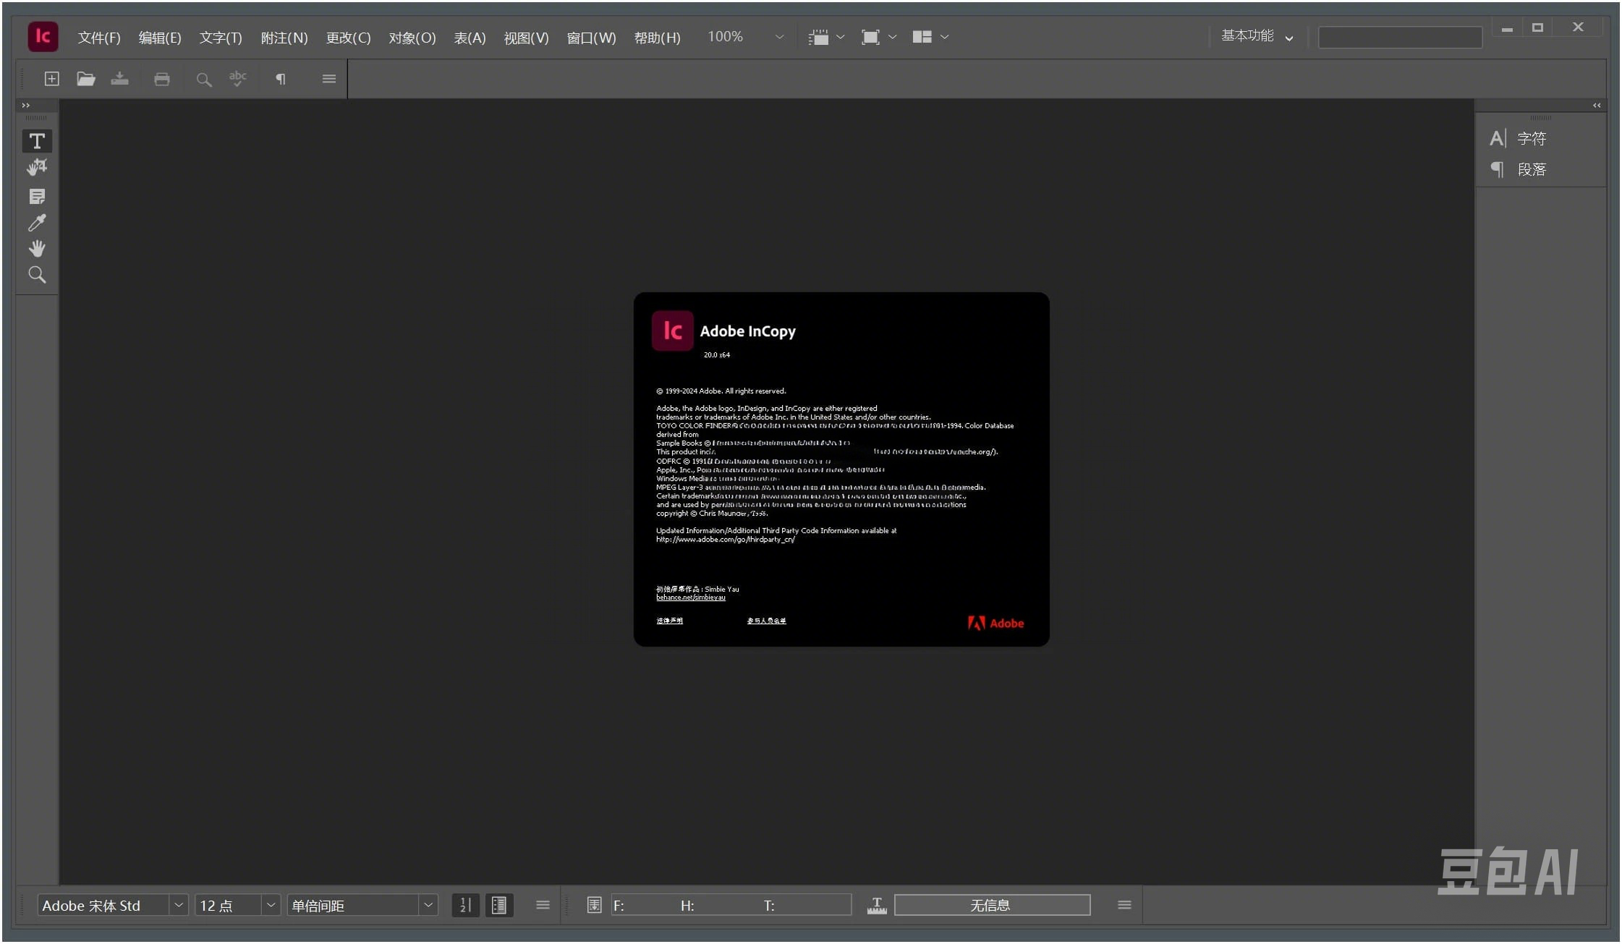
Task: Open the 帮助(H) menu
Action: pyautogui.click(x=657, y=38)
